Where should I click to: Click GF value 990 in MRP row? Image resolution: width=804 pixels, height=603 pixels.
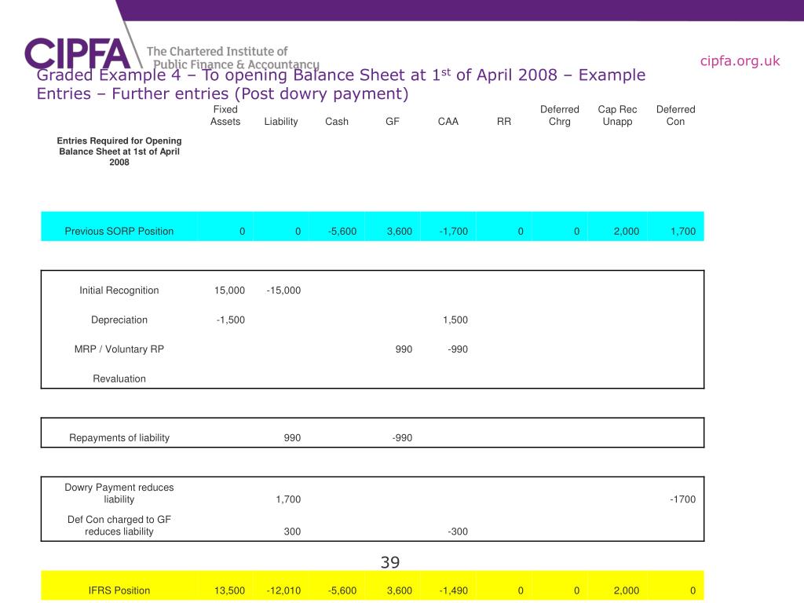(x=404, y=349)
